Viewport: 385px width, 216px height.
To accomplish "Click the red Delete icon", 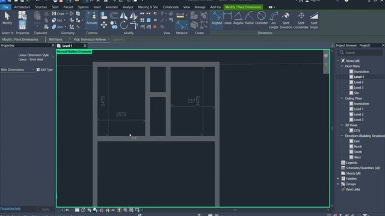I will coord(155,27).
